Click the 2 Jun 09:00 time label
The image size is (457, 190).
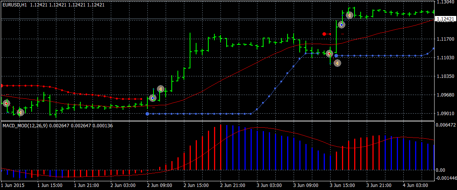160,185
